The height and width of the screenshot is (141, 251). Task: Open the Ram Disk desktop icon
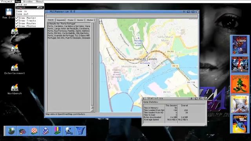(9, 12)
